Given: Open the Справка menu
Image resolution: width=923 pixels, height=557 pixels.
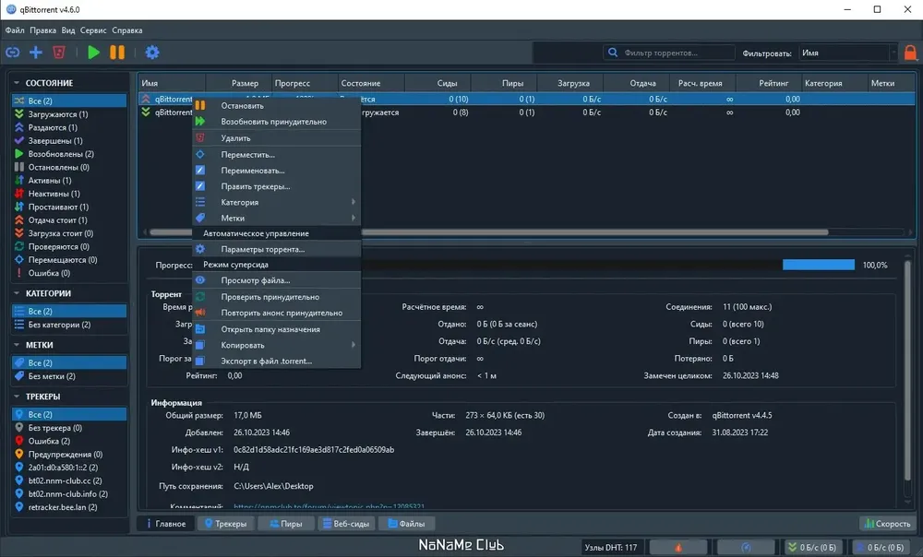Looking at the screenshot, I should pyautogui.click(x=127, y=30).
